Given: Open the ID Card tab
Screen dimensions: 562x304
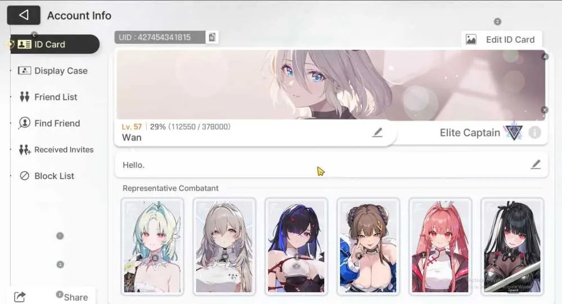Looking at the screenshot, I should pyautogui.click(x=54, y=44).
